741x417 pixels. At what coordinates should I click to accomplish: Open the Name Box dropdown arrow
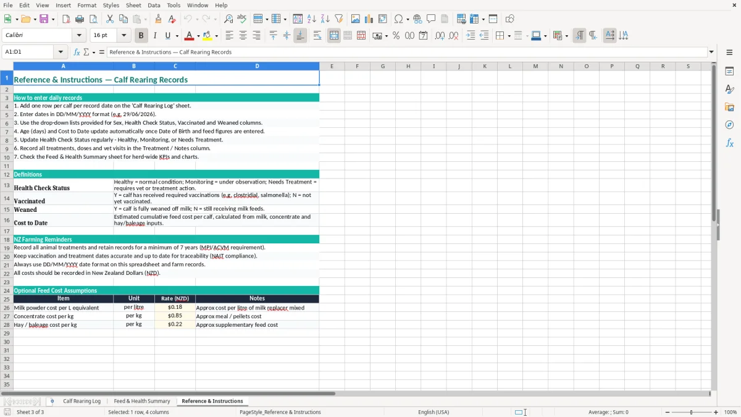point(61,52)
